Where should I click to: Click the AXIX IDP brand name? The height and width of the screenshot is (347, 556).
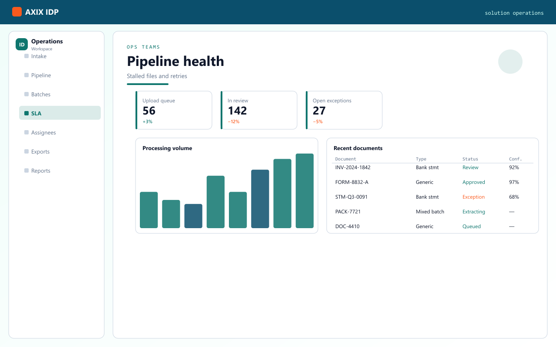[42, 12]
